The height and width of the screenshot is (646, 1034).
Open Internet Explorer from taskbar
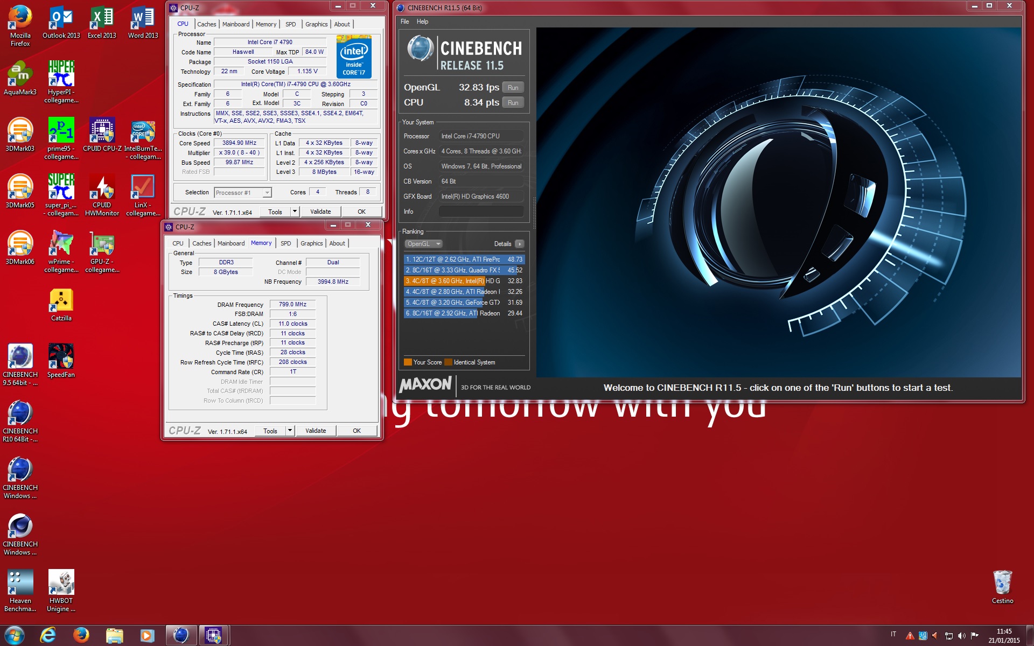[x=48, y=635]
